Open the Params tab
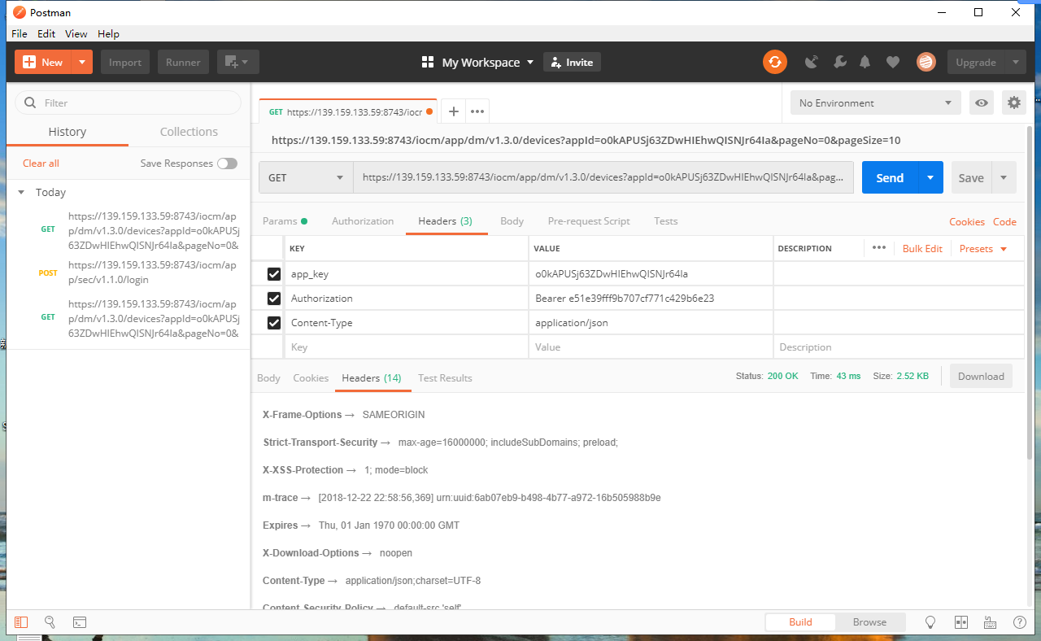The height and width of the screenshot is (641, 1041). pyautogui.click(x=285, y=221)
